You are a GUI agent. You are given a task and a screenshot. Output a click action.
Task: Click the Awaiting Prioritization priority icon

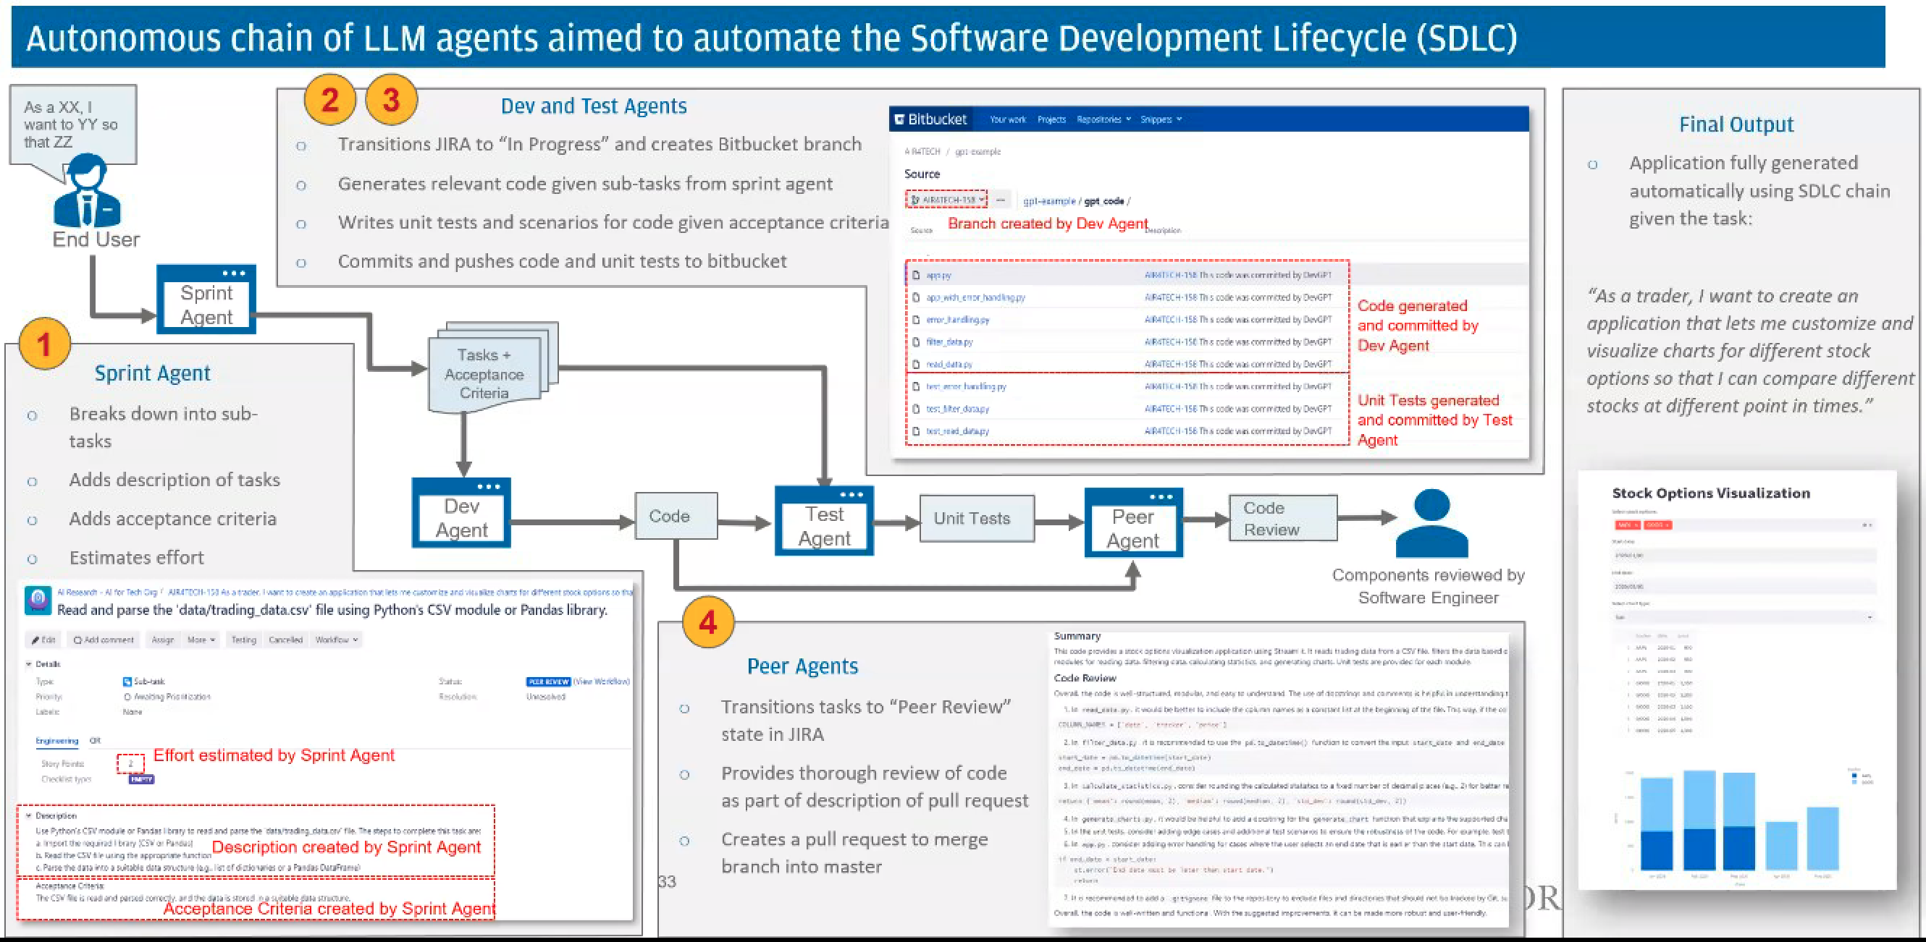[x=127, y=697]
